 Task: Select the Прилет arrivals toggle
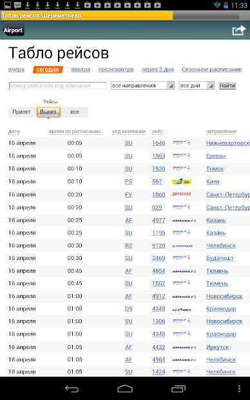coord(22,112)
